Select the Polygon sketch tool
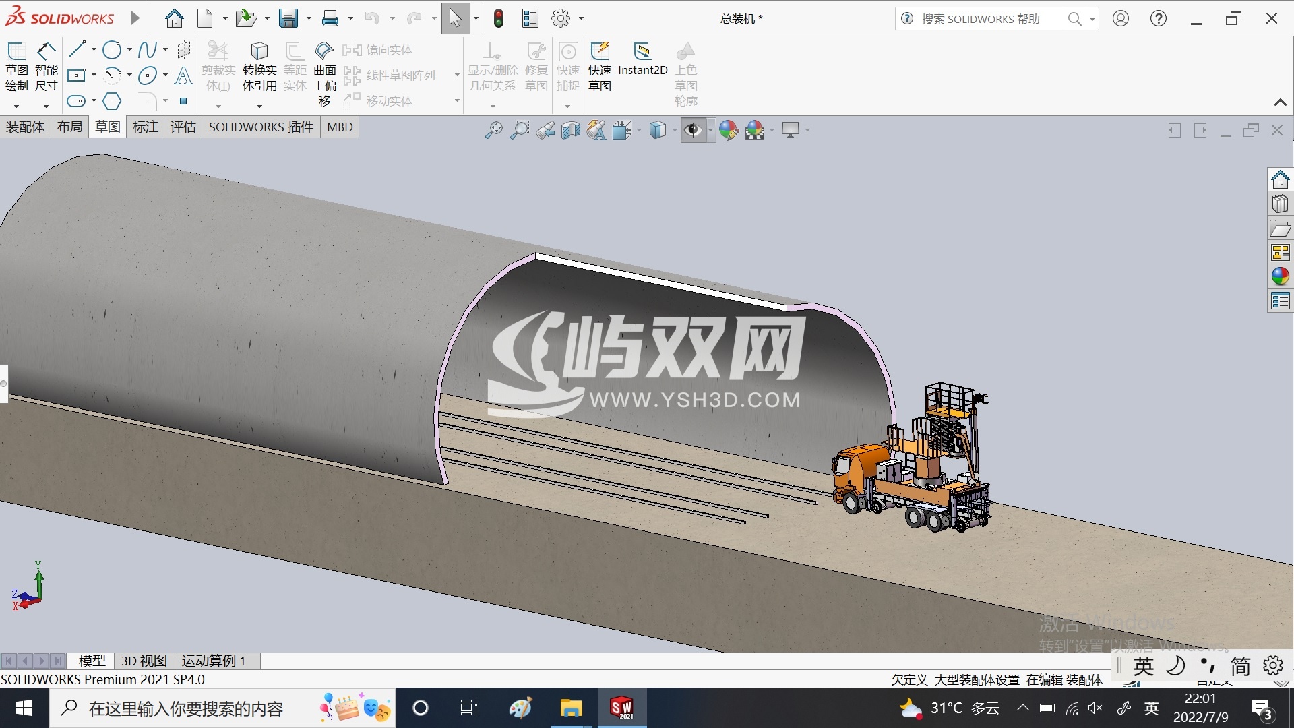Viewport: 1294px width, 728px height. point(112,101)
